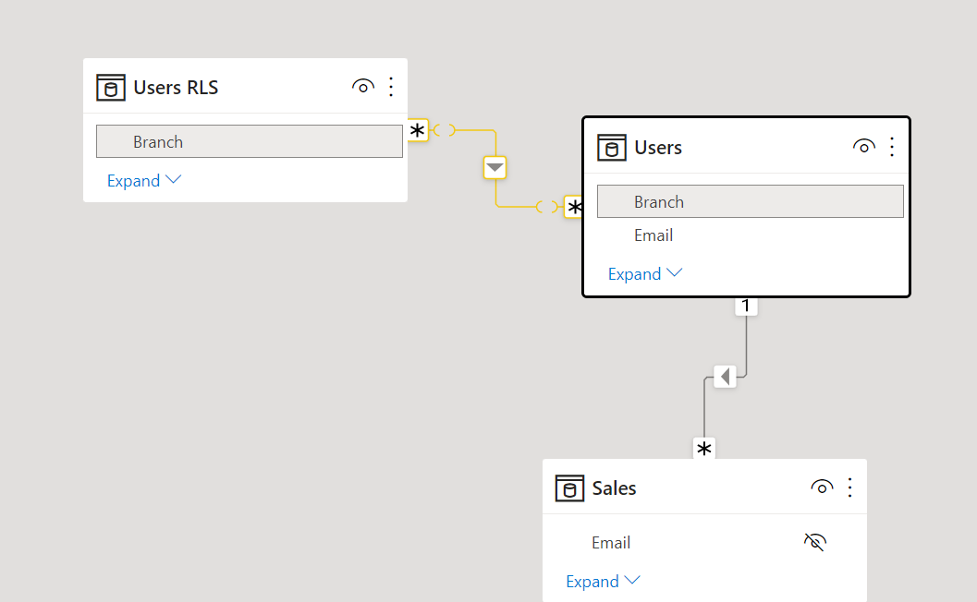The width and height of the screenshot is (977, 602).
Task: Open more options menu for Sales table
Action: pyautogui.click(x=849, y=487)
